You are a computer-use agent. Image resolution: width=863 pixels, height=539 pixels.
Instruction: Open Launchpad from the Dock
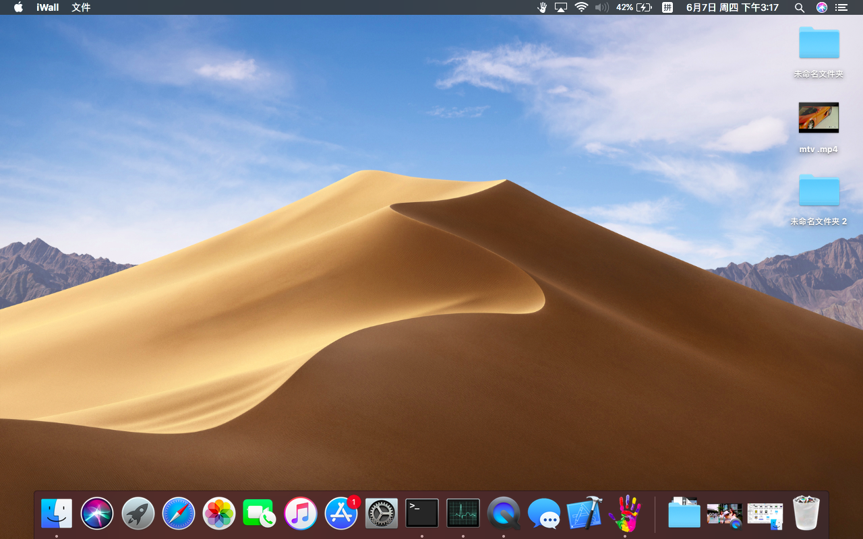click(x=138, y=513)
